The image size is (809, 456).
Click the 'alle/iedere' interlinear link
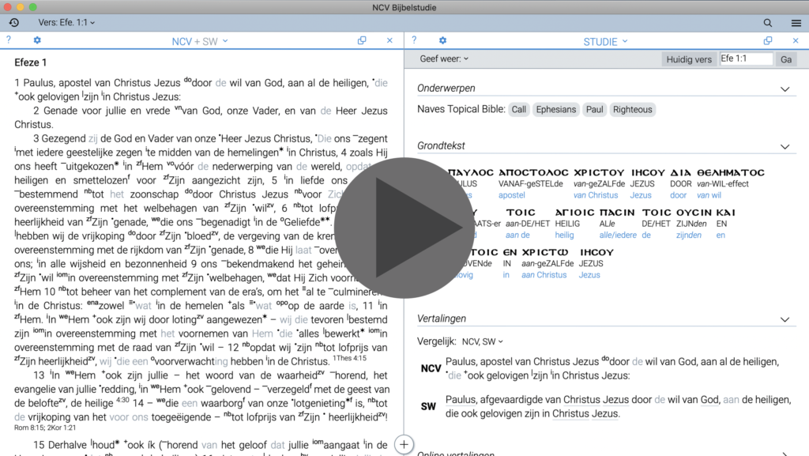pos(618,235)
